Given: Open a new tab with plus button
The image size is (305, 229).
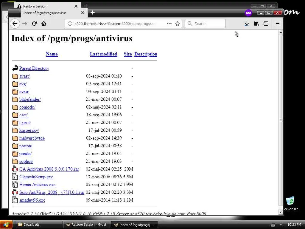Looking at the screenshot, I should point(93,13).
